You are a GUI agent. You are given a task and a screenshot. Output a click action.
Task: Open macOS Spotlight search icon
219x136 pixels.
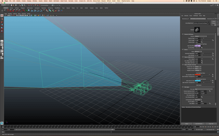coord(214,1)
